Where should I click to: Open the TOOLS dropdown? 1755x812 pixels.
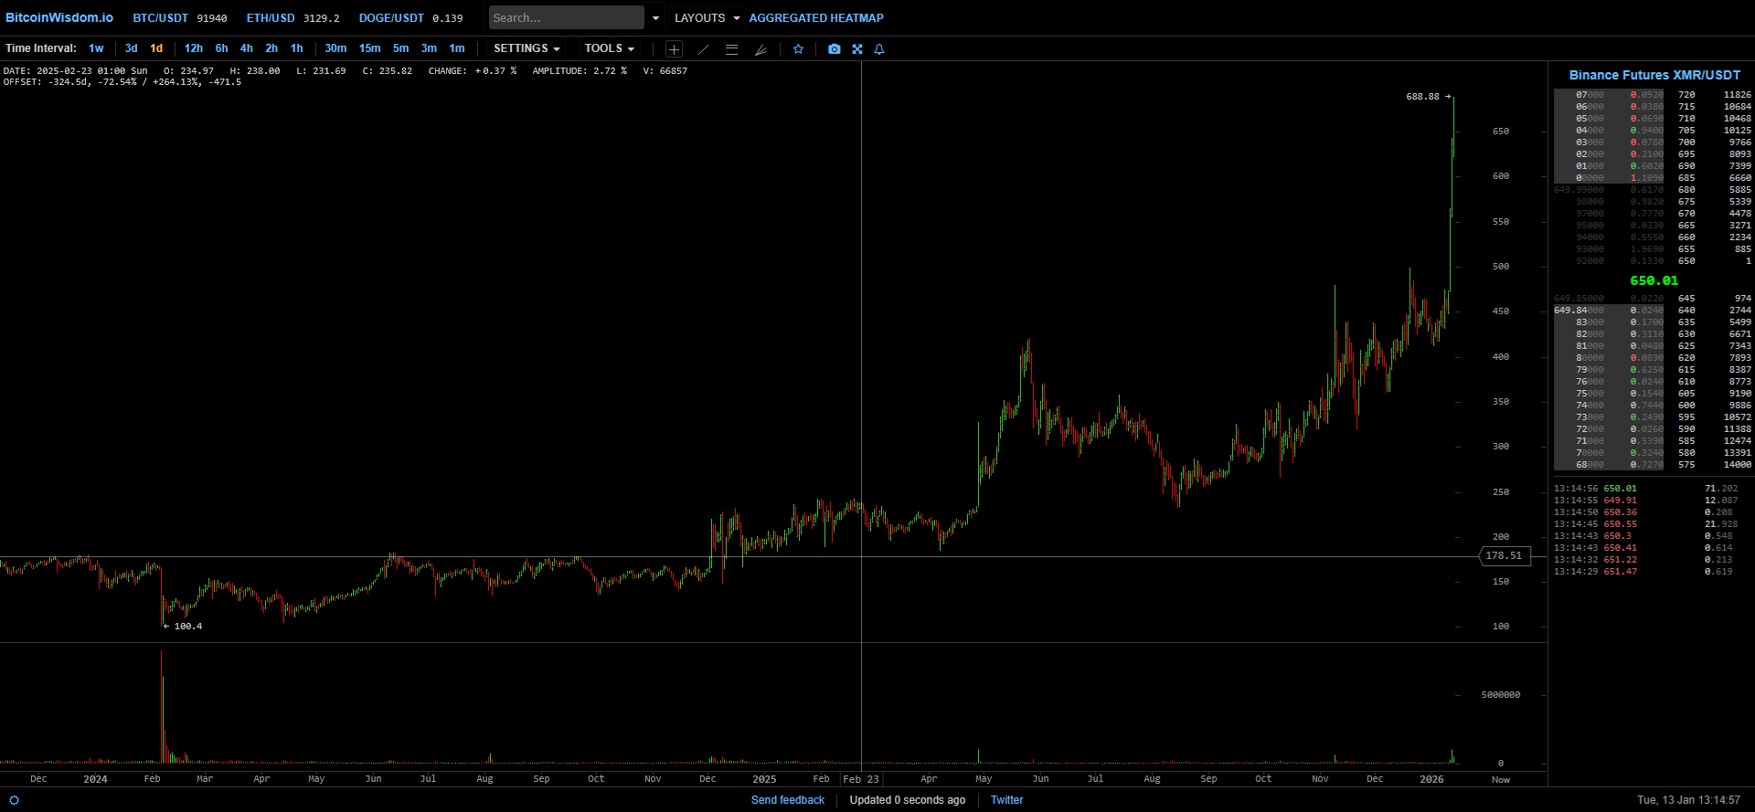(x=609, y=48)
